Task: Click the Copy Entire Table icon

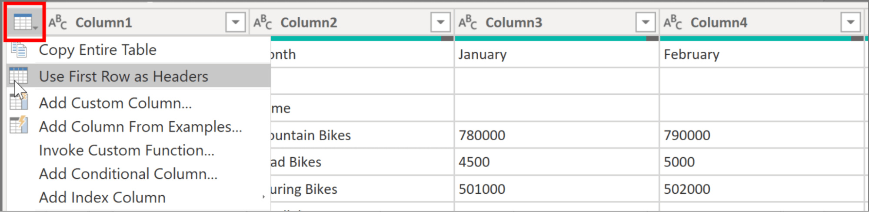Action: (19, 50)
